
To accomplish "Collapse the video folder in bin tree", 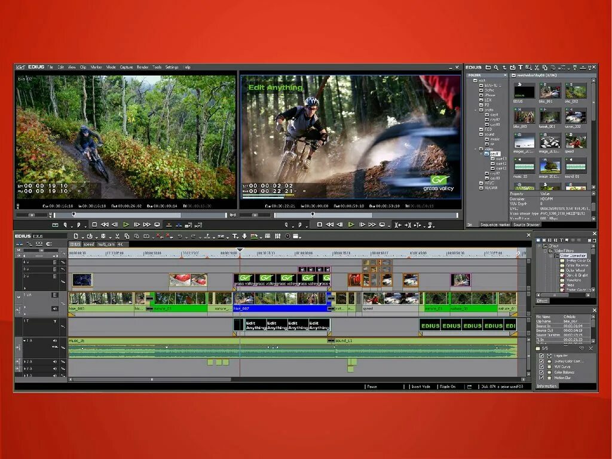I will 476,149.
